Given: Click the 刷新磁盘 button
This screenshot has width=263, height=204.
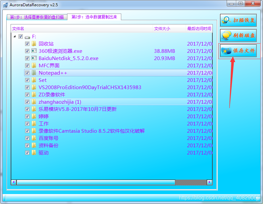Looking at the screenshot, I should tap(238, 35).
